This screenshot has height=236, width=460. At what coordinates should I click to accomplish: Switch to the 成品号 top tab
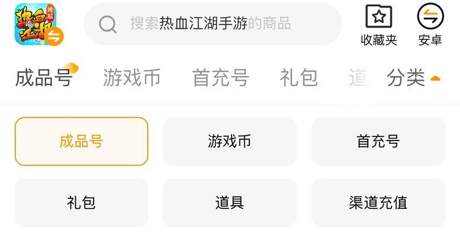pos(44,78)
